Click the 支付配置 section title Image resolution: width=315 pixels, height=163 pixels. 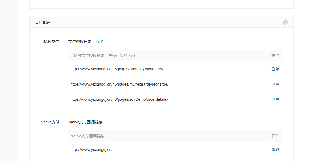pyautogui.click(x=43, y=23)
